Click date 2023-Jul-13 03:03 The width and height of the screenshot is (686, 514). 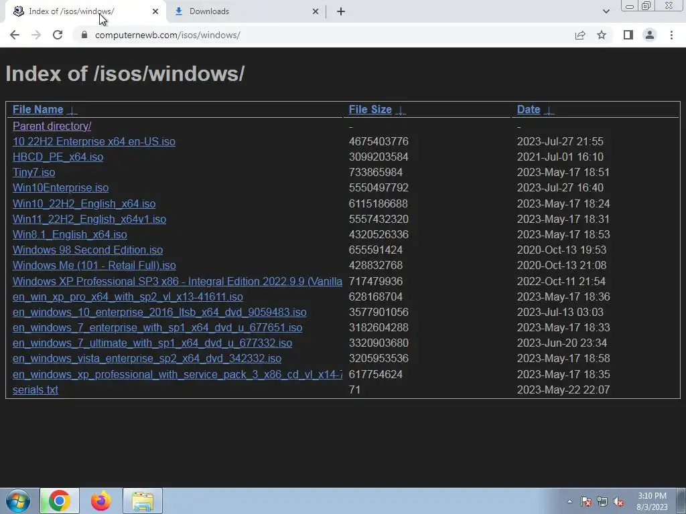click(x=560, y=312)
